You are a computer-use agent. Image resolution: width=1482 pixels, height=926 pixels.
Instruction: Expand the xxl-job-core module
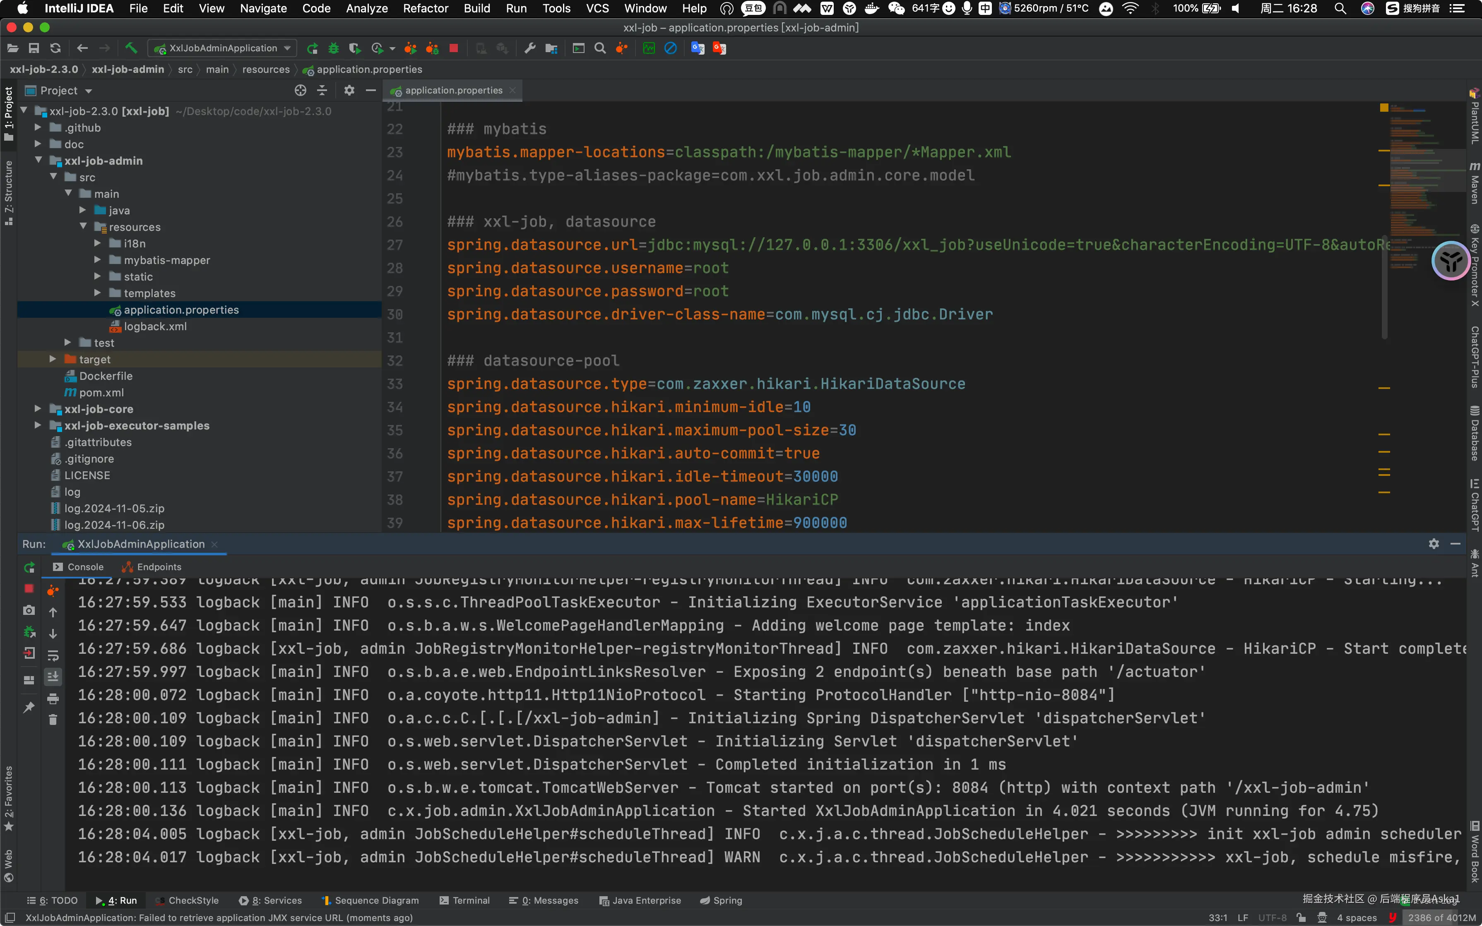point(38,408)
